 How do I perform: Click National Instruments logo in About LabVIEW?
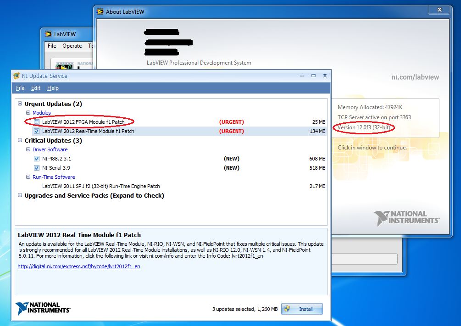(x=407, y=218)
